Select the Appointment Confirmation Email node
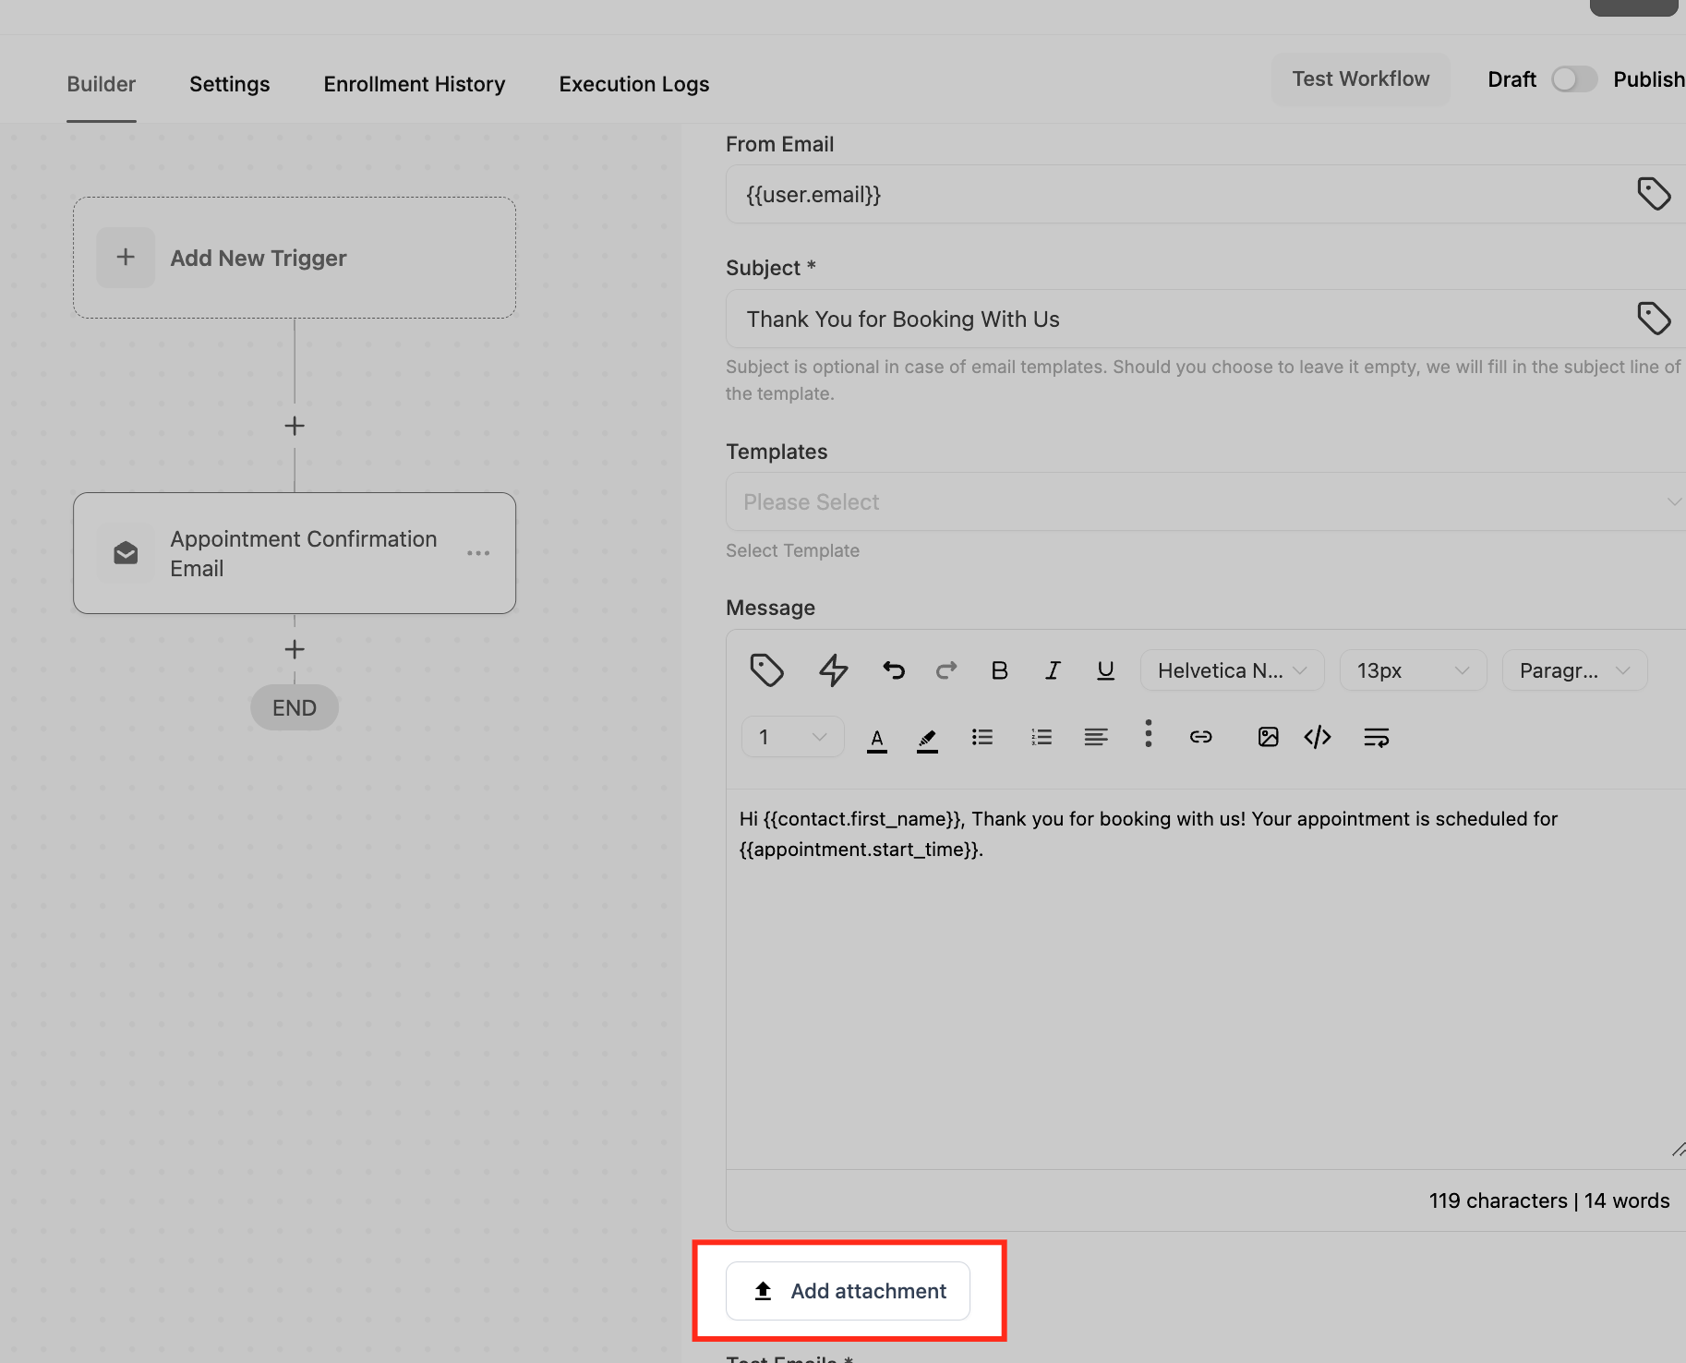 [295, 552]
